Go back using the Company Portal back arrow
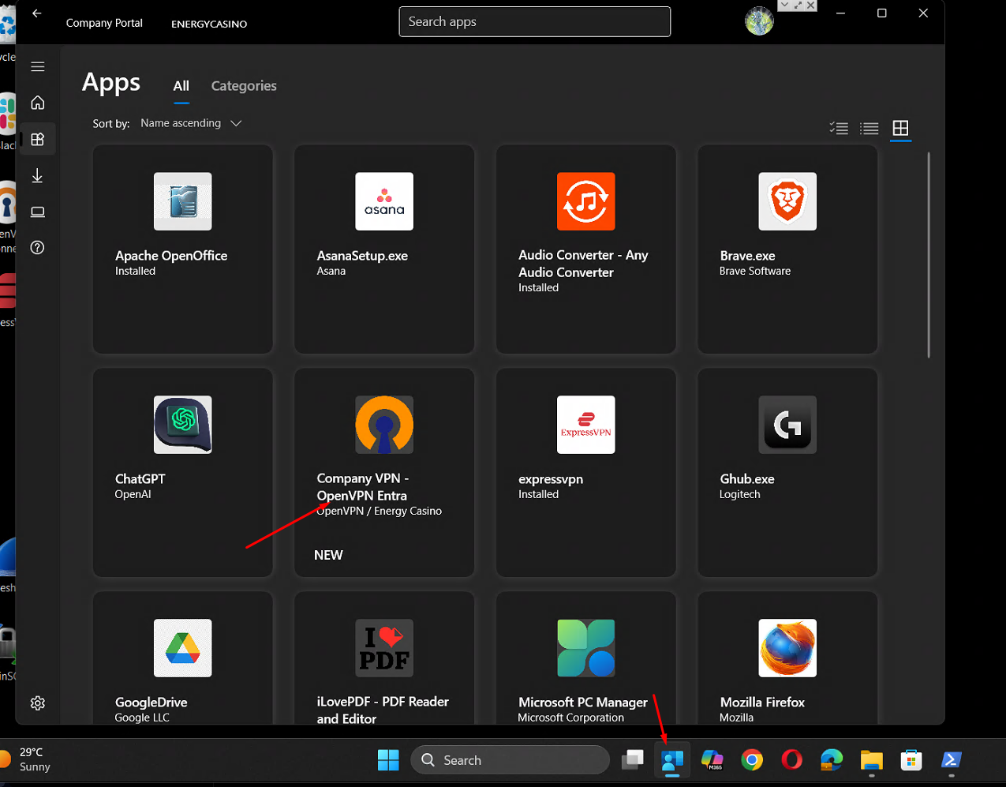 tap(37, 13)
